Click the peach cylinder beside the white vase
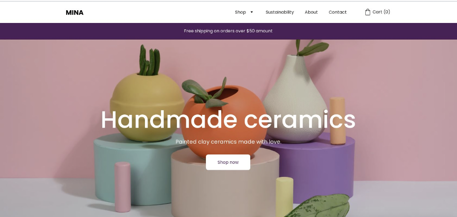This screenshot has height=217, width=457. (x=338, y=121)
